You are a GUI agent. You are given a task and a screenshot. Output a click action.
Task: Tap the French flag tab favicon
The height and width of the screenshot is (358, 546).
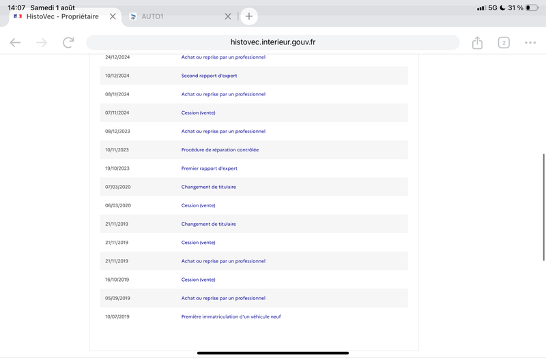click(x=18, y=16)
